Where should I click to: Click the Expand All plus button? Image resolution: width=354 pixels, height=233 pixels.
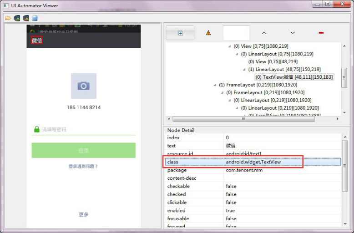click(180, 33)
